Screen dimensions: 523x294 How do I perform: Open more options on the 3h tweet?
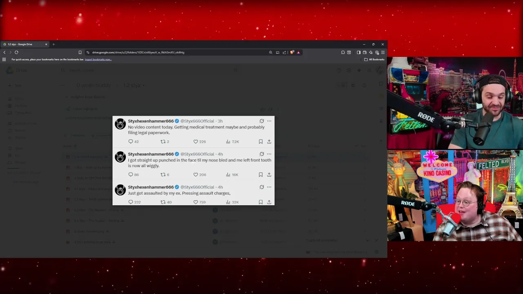pyautogui.click(x=269, y=121)
